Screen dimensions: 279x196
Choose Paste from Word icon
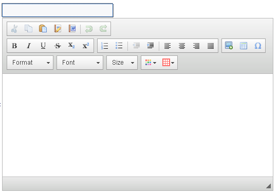point(72,29)
